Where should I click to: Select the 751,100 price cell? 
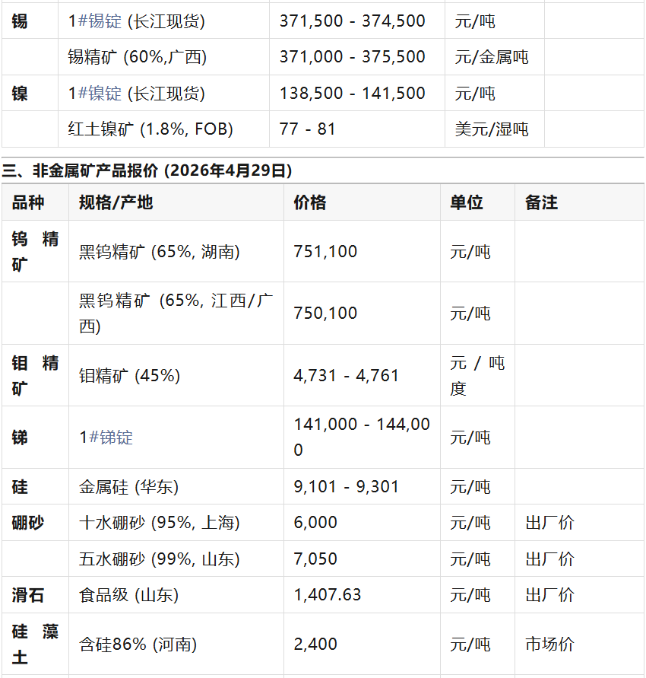[x=325, y=252]
